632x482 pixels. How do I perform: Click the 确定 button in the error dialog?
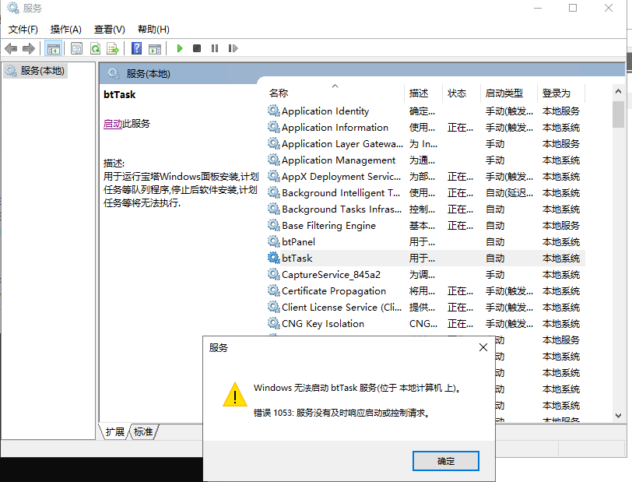coord(446,461)
